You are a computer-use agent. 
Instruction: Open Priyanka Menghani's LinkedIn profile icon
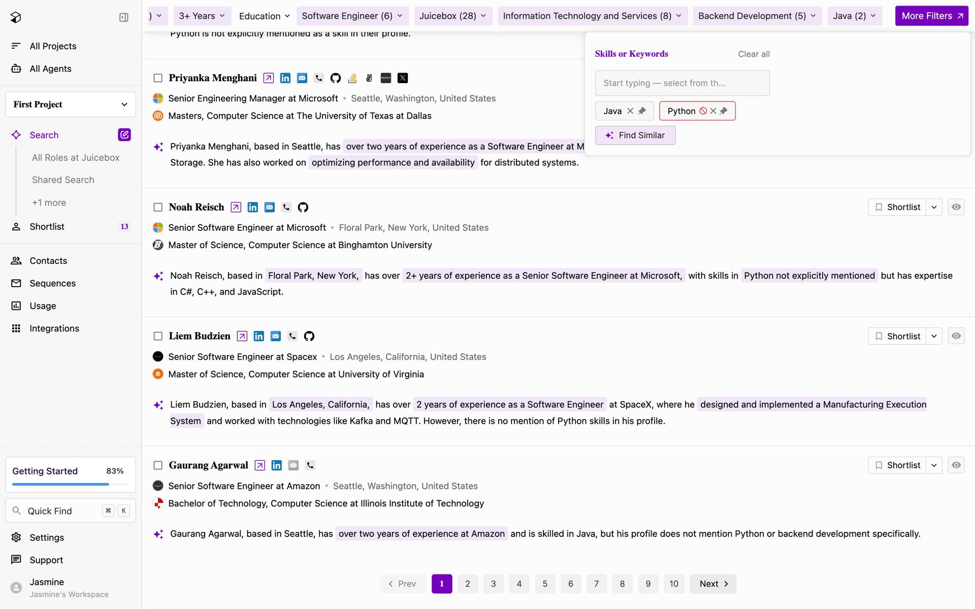coord(285,78)
